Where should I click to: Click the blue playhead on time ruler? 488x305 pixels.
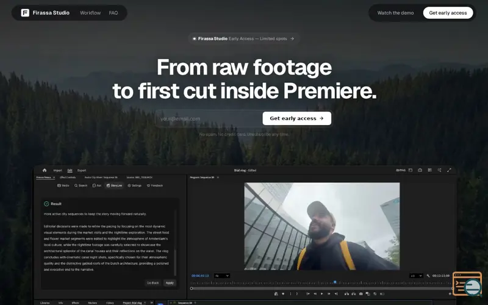click(x=335, y=282)
